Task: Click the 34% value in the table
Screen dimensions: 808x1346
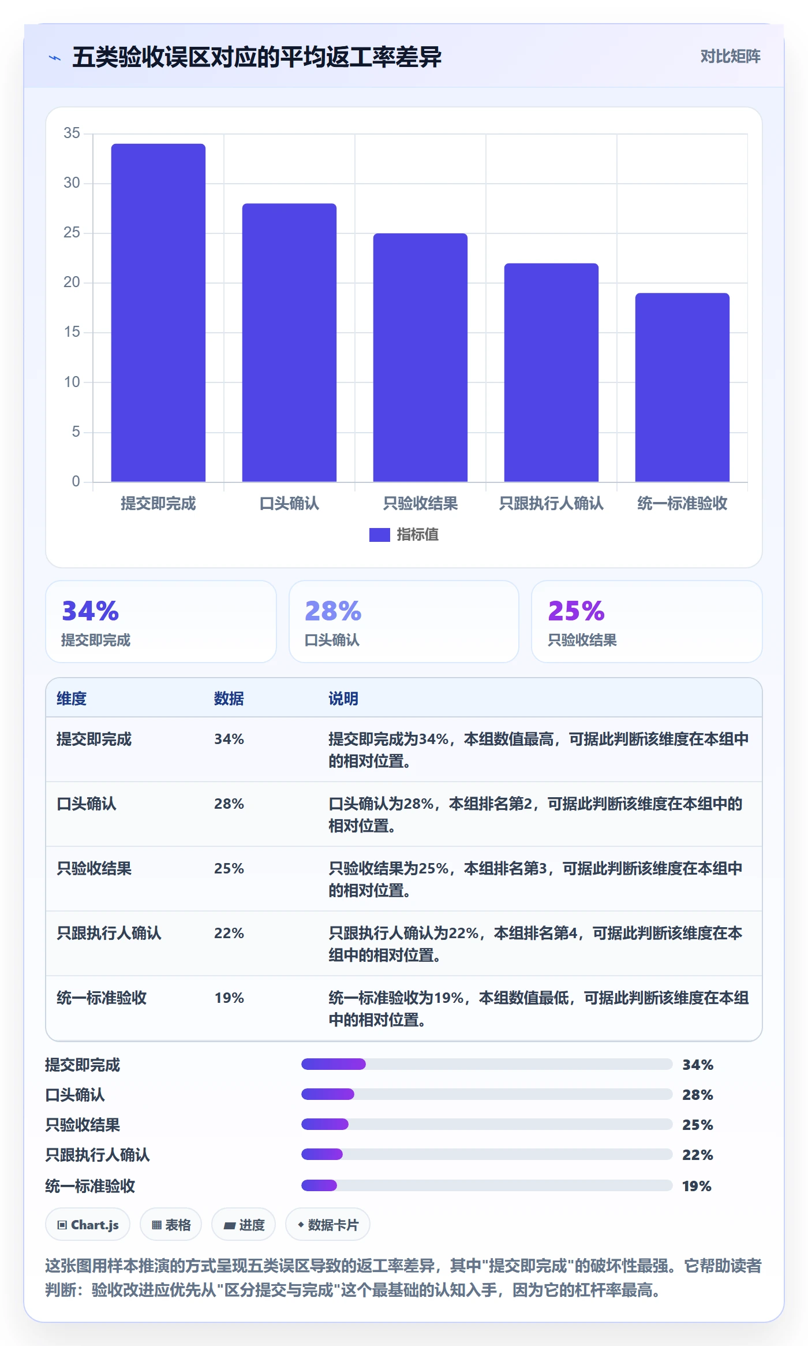Action: (229, 739)
